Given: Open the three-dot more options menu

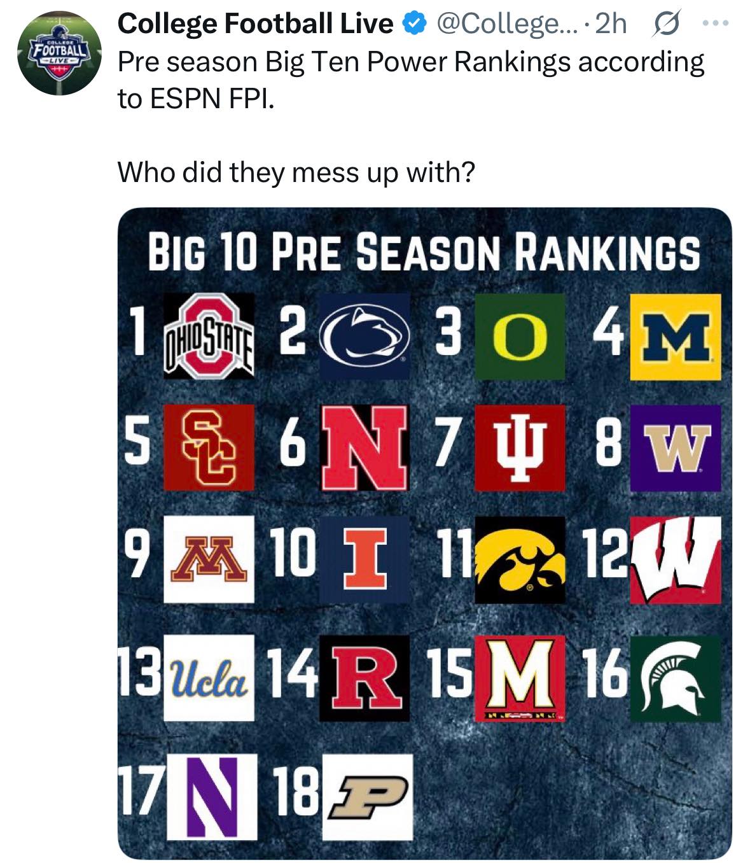Looking at the screenshot, I should point(716,24).
